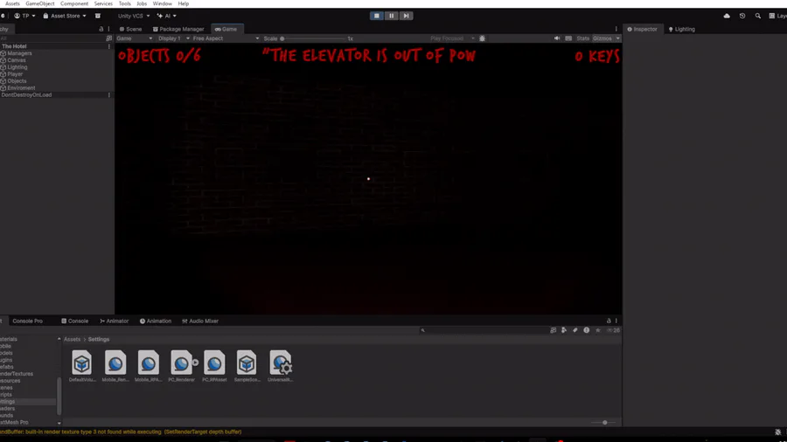This screenshot has width=787, height=442.
Task: Open the cloud services icon
Action: point(727,16)
